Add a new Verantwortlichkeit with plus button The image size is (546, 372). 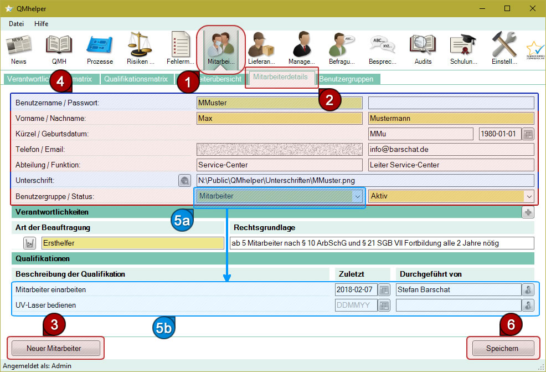tap(528, 212)
